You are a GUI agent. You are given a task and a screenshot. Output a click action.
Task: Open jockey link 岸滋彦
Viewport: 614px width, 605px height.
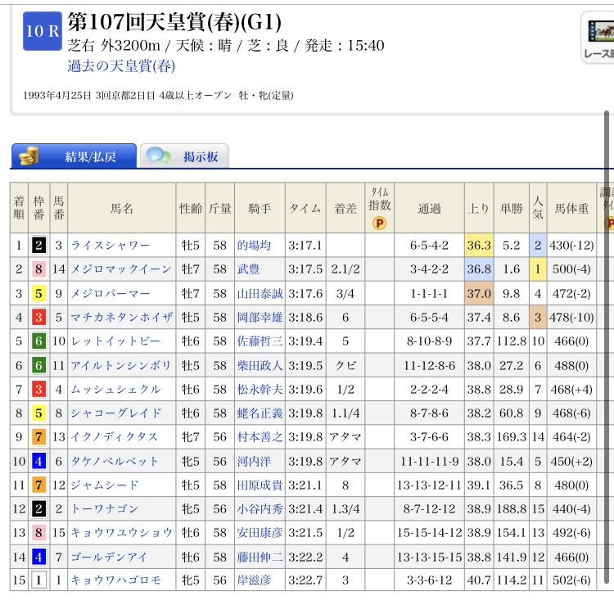pyautogui.click(x=254, y=580)
